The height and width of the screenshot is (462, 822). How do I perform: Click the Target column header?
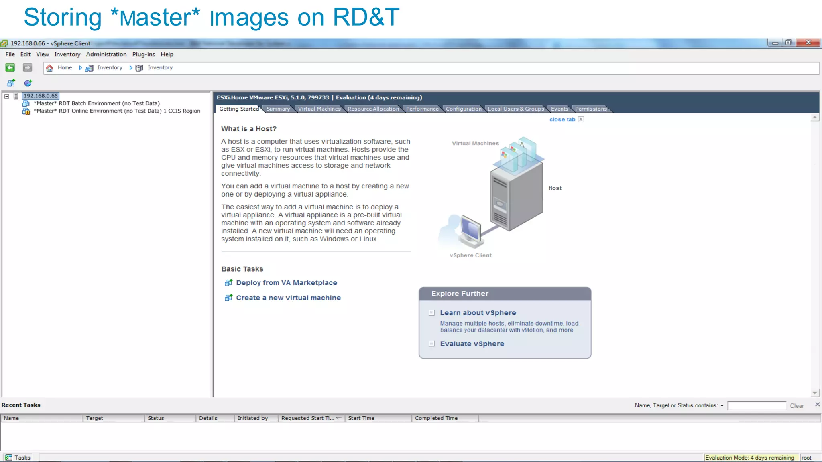click(x=114, y=418)
